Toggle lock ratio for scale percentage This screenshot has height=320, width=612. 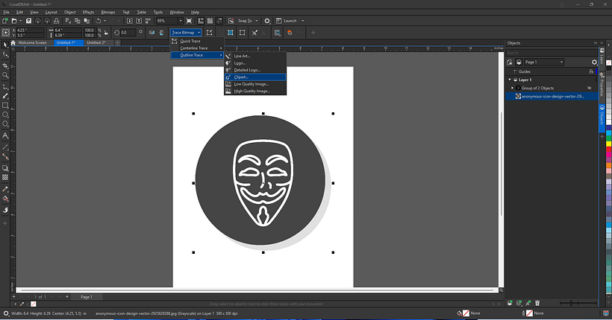(106, 32)
